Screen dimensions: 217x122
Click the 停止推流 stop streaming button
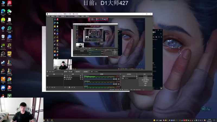coord(145,76)
